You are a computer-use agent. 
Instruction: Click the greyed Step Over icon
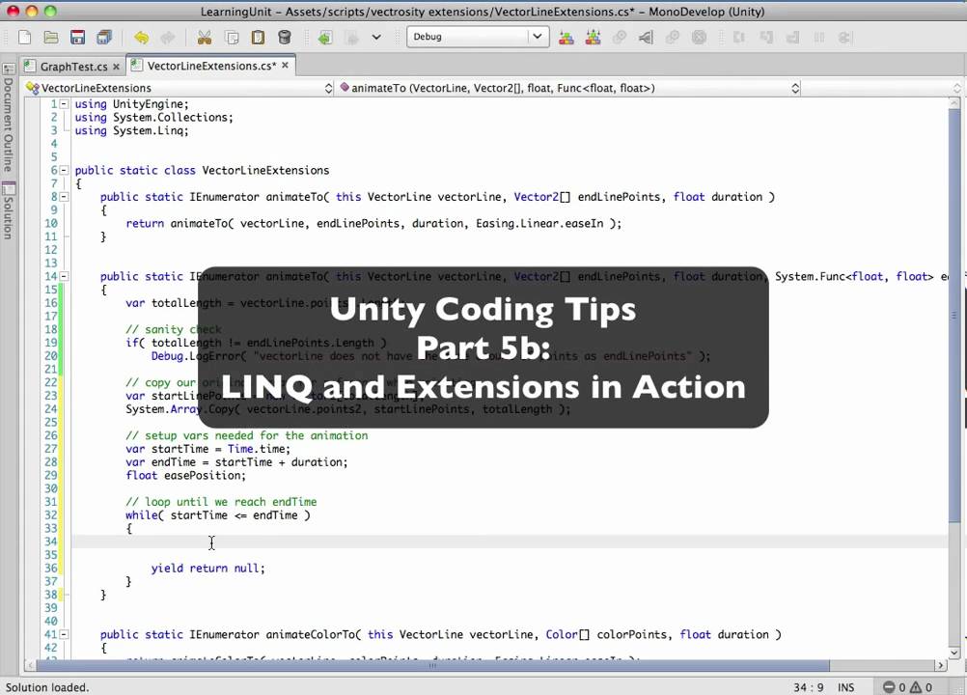[x=739, y=38]
